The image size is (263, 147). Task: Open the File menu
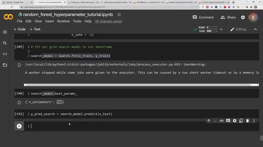(x=20, y=21)
